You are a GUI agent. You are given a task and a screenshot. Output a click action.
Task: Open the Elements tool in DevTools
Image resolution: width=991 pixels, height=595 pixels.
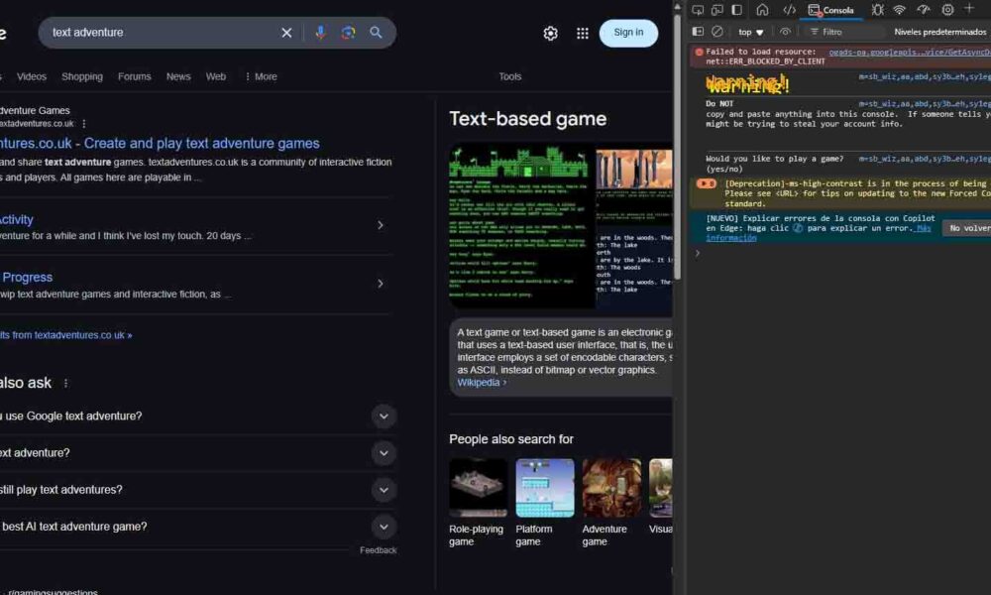tap(789, 10)
